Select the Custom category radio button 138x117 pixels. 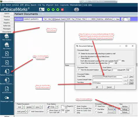pos(96,112)
